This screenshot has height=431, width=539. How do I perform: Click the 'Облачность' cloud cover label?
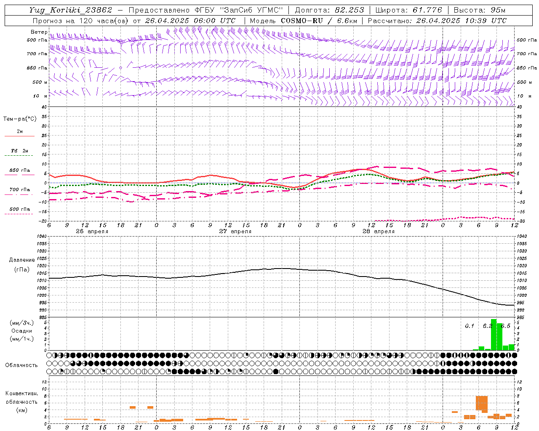(21, 365)
